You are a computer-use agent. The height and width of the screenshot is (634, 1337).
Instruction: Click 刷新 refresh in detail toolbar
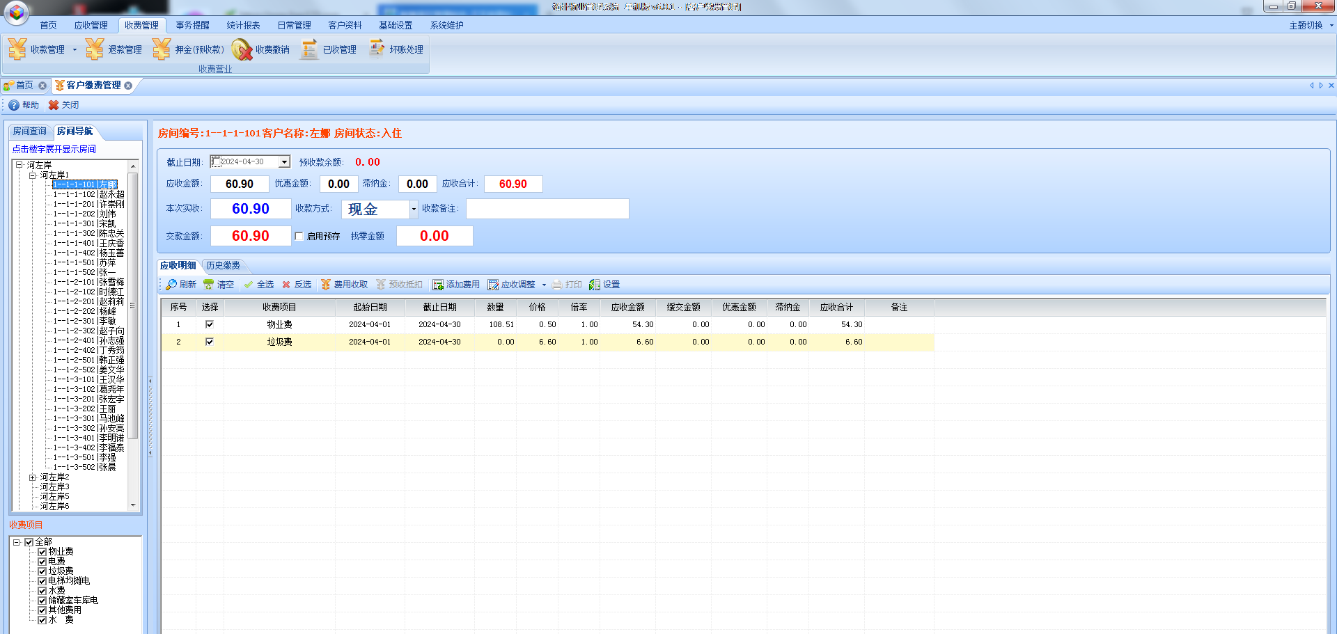tap(180, 285)
